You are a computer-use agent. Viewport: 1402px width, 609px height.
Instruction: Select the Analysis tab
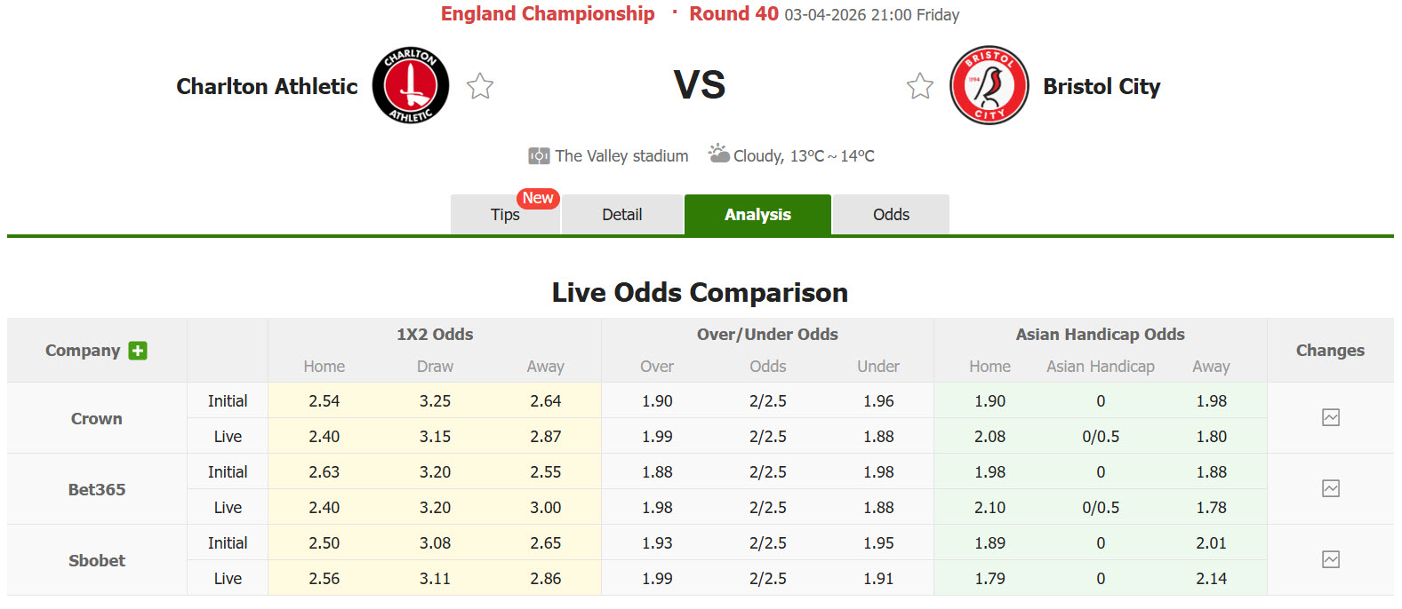pyautogui.click(x=757, y=214)
